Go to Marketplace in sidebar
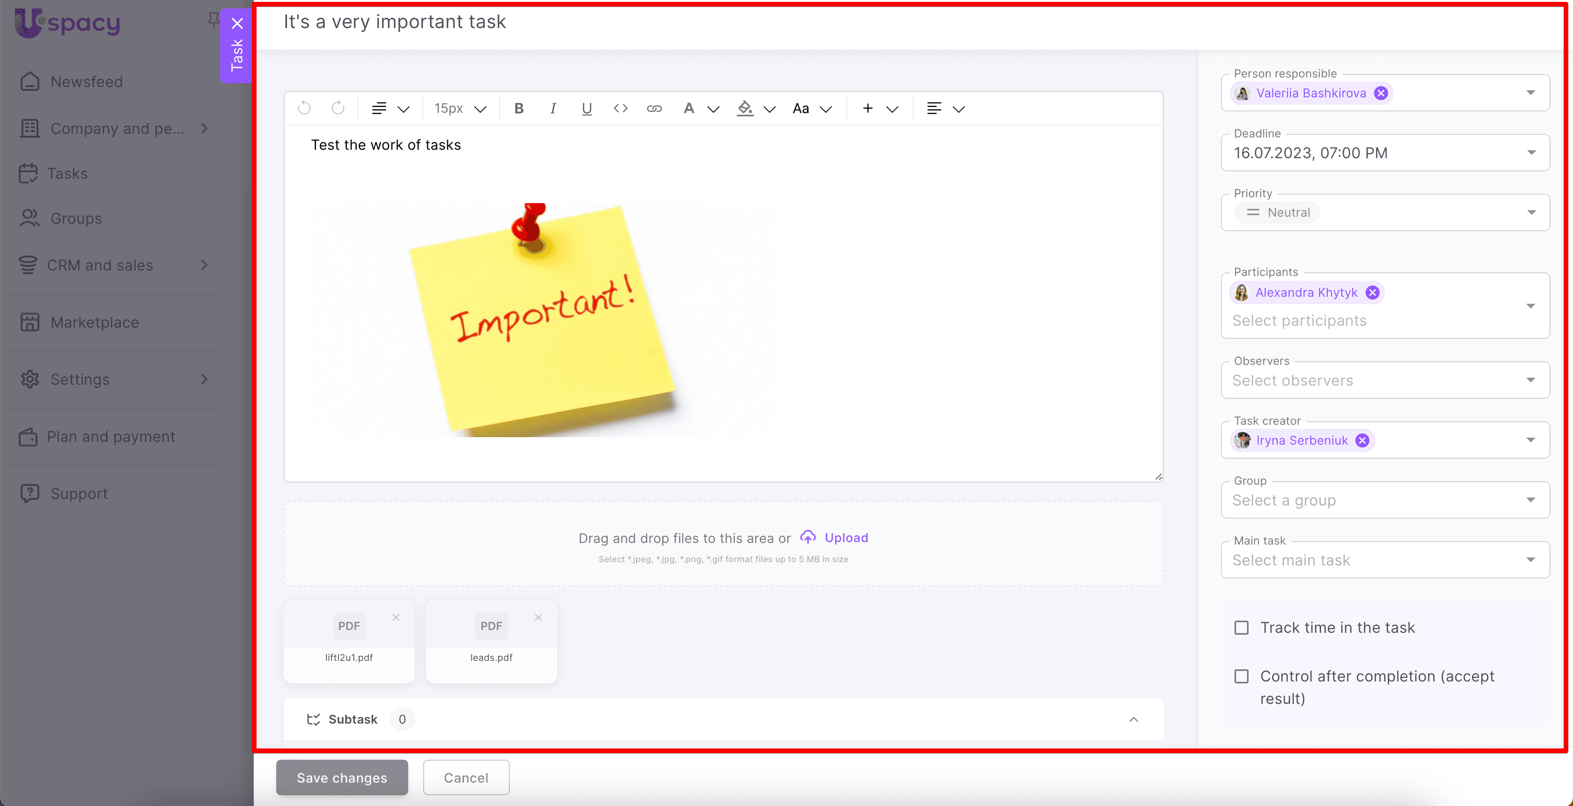Screen dimensions: 1573x806 click(94, 322)
